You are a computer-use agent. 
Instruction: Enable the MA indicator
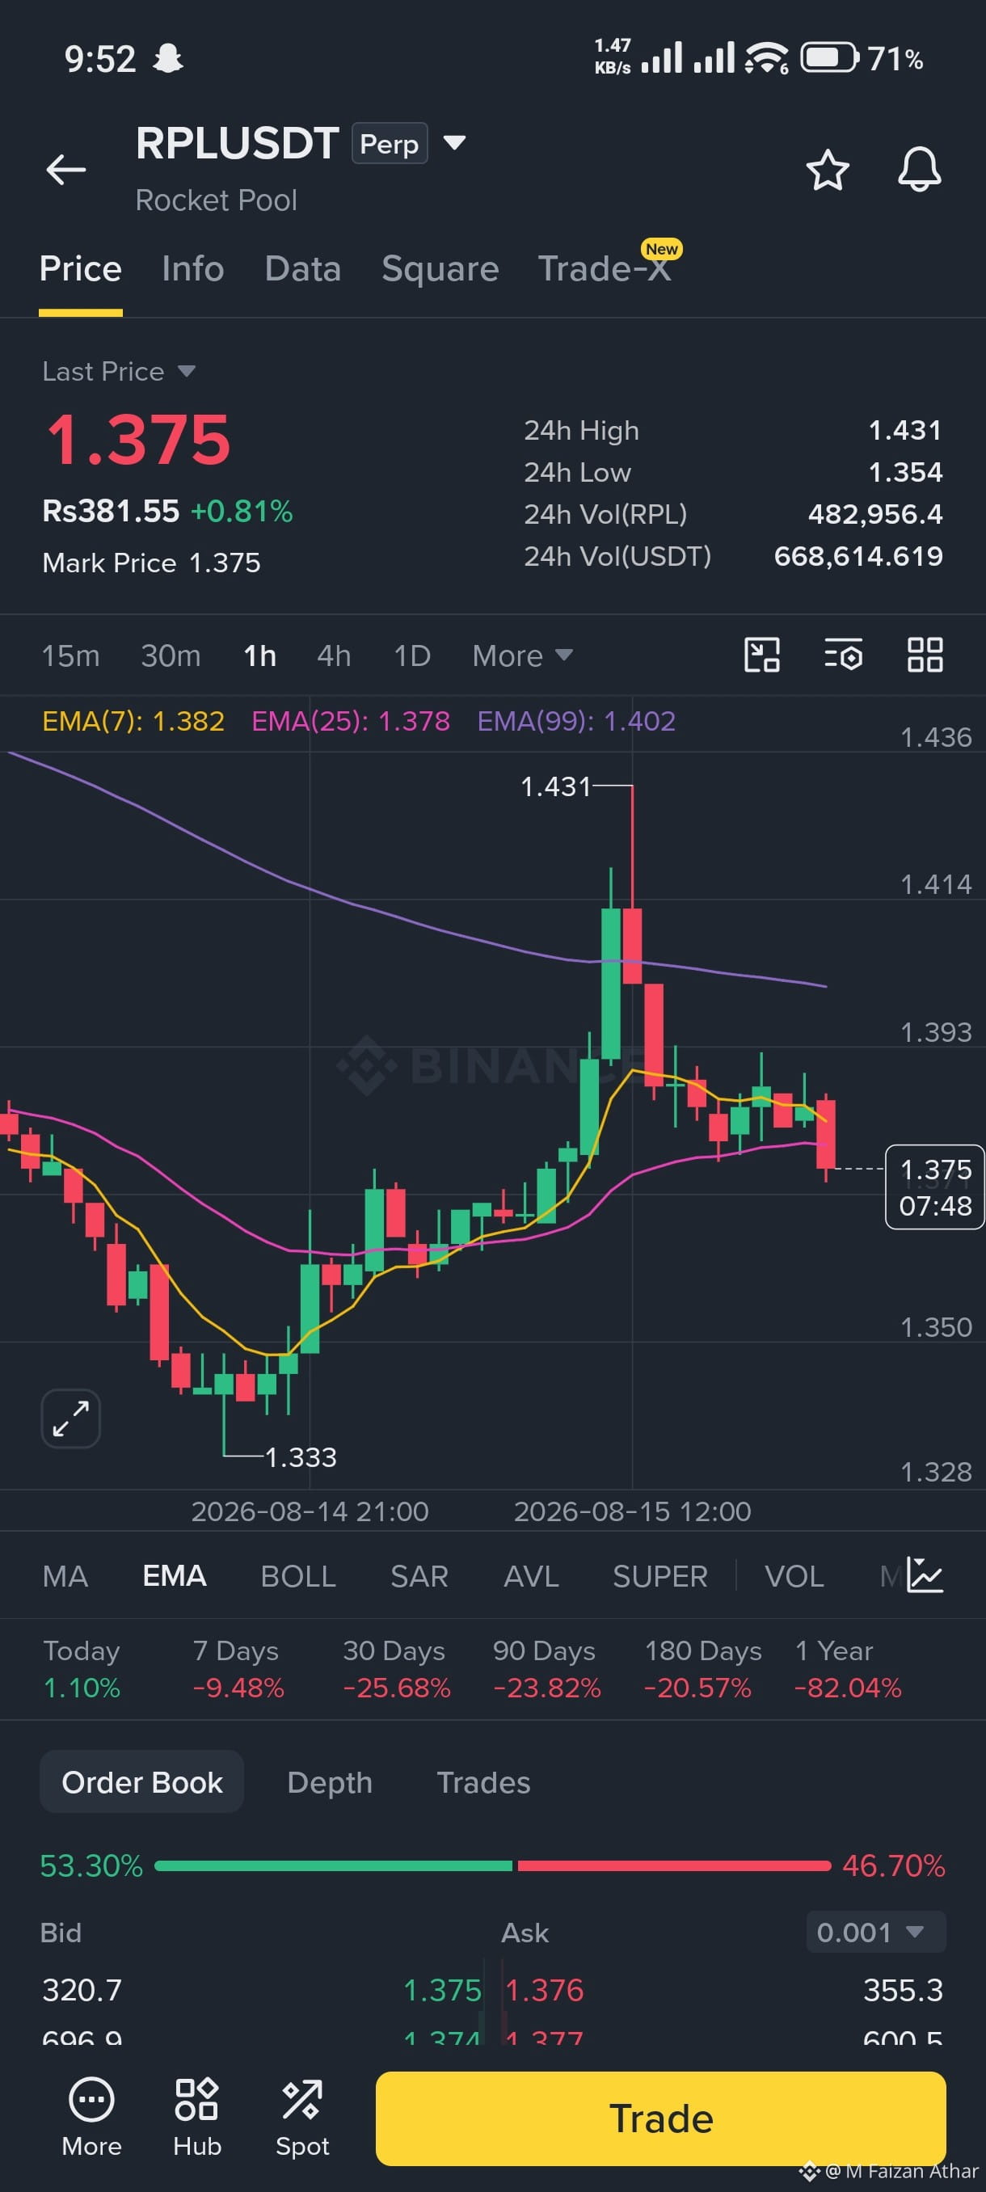tap(65, 1576)
